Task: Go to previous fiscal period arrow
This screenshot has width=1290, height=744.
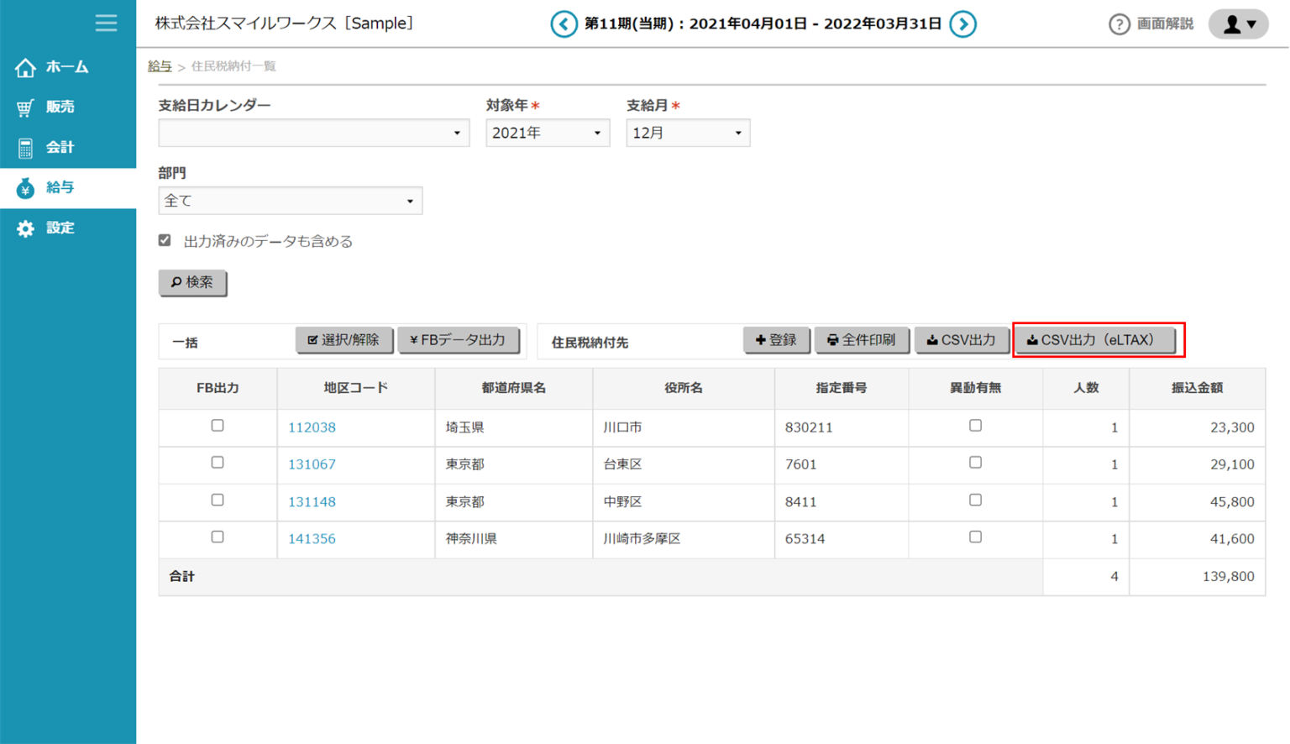Action: click(x=564, y=24)
